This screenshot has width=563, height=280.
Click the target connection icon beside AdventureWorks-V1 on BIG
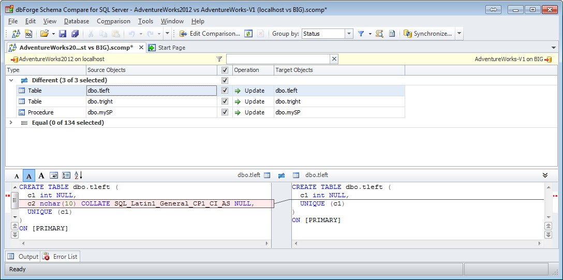[x=548, y=59]
